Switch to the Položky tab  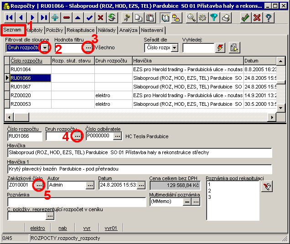coord(54,30)
